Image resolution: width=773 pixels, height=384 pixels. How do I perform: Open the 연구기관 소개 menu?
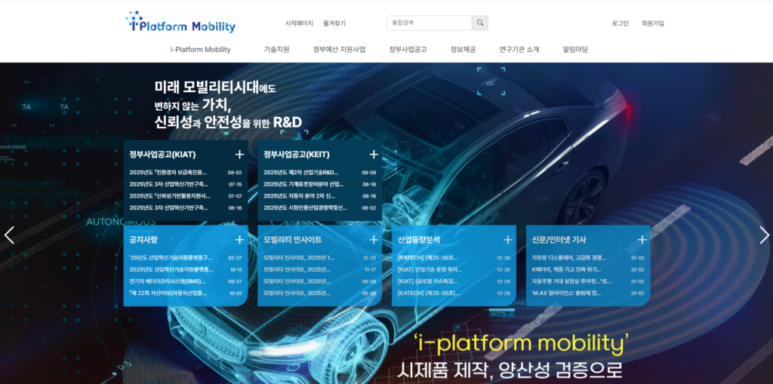tap(519, 50)
